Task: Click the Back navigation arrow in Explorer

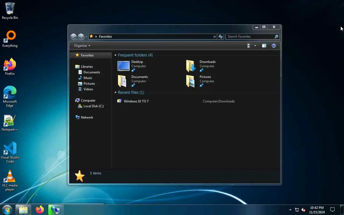Action: [x=73, y=37]
